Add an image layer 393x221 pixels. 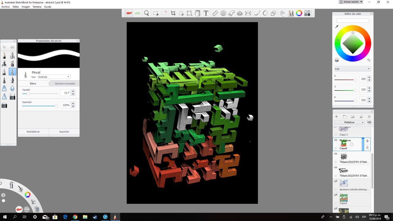pyautogui.click(x=353, y=117)
